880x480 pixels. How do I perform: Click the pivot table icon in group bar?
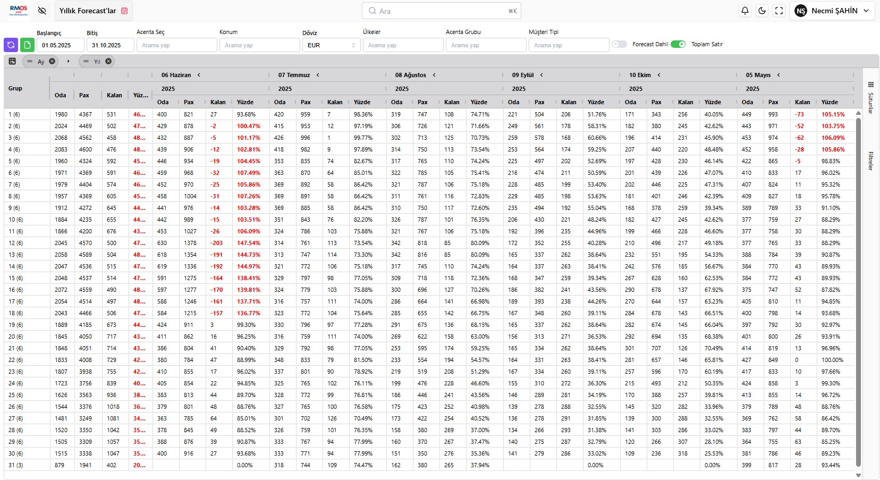[x=12, y=61]
